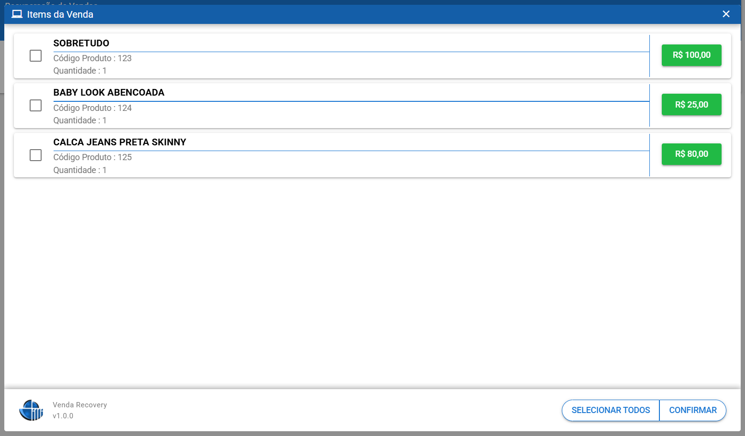
Task: Click the CALCA JEANS PRETA SKINNY title
Action: pyautogui.click(x=120, y=142)
